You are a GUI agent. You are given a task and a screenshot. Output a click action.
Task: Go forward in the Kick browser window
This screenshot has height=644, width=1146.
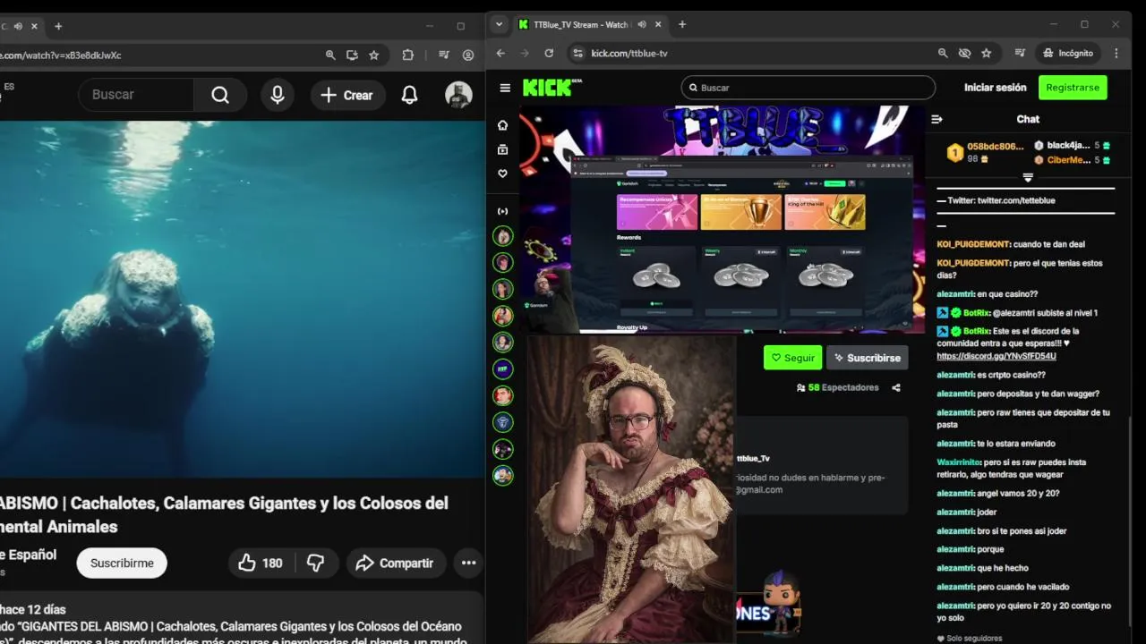525,53
